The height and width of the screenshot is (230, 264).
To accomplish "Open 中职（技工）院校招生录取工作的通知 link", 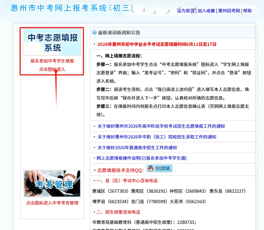I will tap(157, 137).
